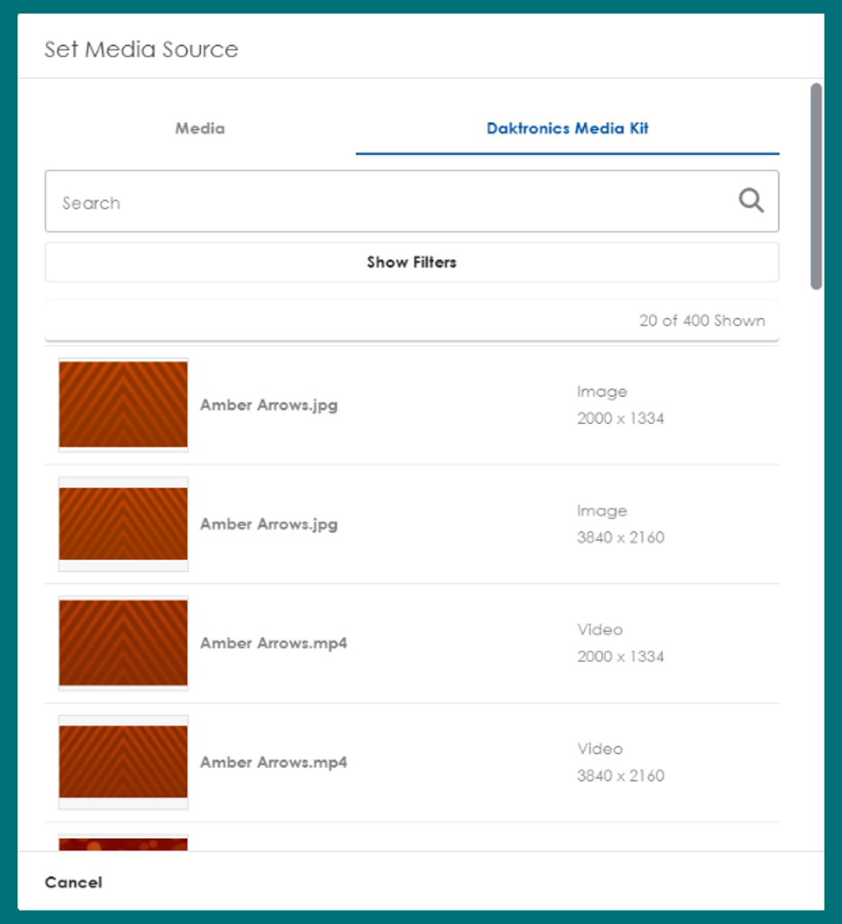Screen dimensions: 842x924
Task: Click the Set Media Source dialog title
Action: tap(141, 49)
